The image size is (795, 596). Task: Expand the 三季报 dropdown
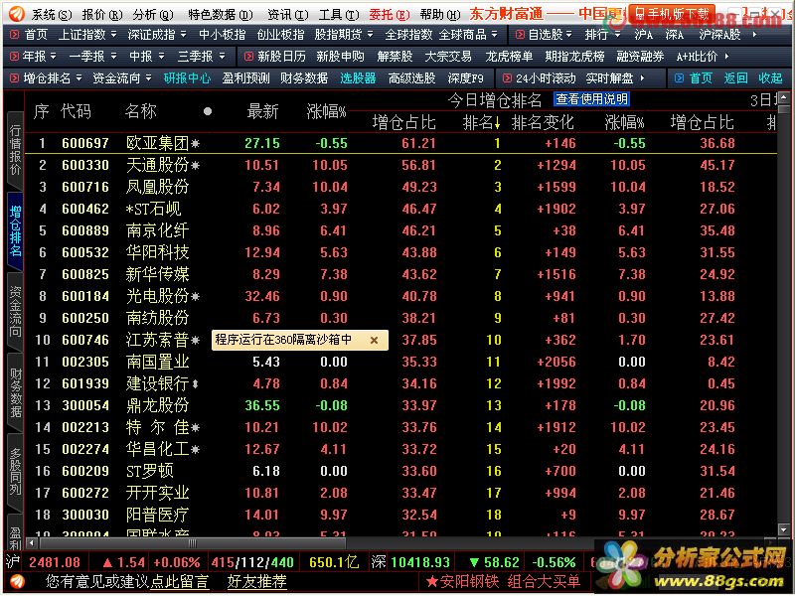click(222, 56)
